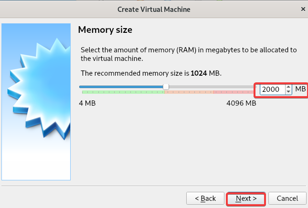Screen dimensions: 308x208
Task: Close the Create Virtual Machine dialog
Action: (303, 9)
